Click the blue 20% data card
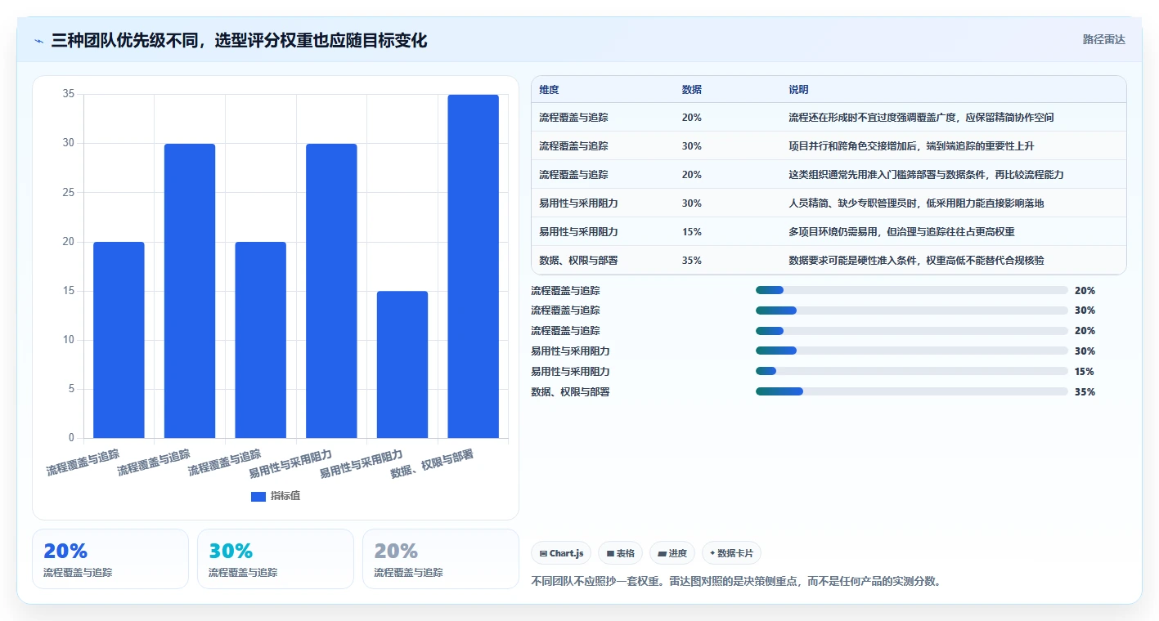 110,559
